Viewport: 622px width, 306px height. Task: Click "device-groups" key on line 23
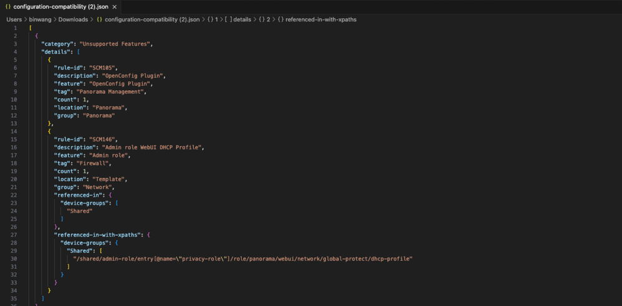[84, 203]
